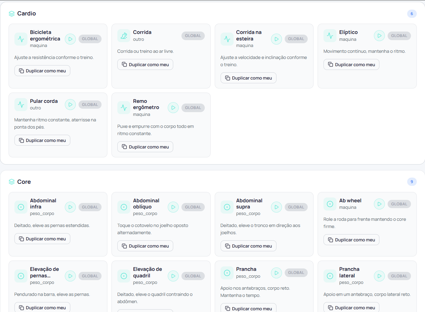Click the Prancha target icon
Image resolution: width=425 pixels, height=312 pixels.
click(x=227, y=273)
